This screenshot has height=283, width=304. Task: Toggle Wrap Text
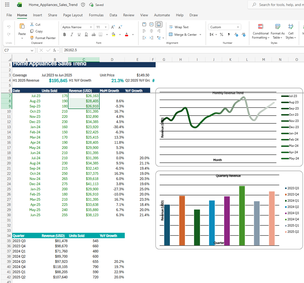[179, 27]
